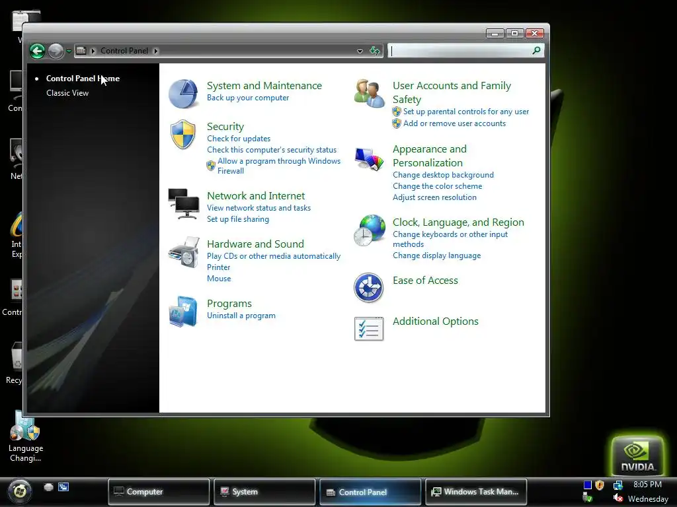The width and height of the screenshot is (677, 507).
Task: Click Set up file sharing
Action: click(x=238, y=219)
